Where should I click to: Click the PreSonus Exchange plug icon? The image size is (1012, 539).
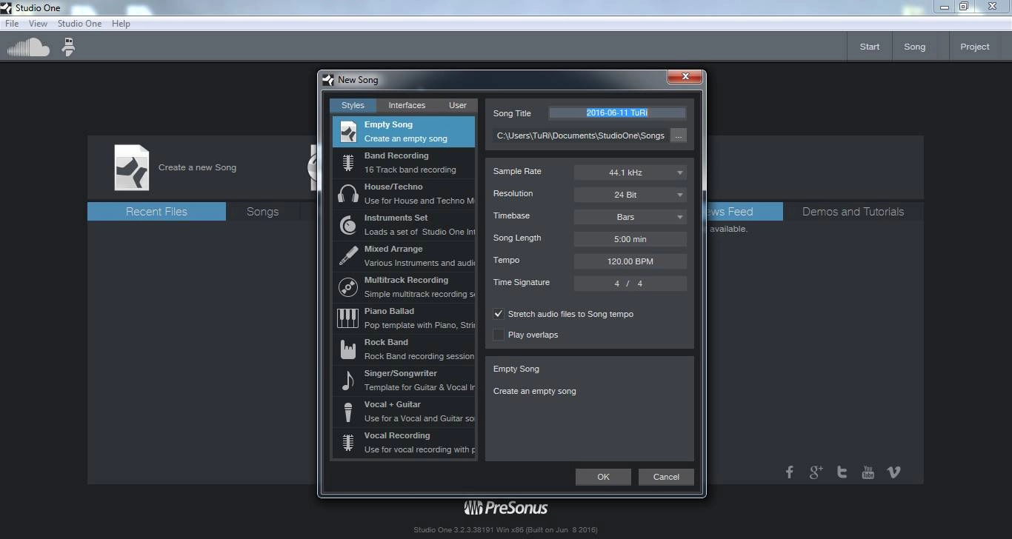pyautogui.click(x=68, y=47)
